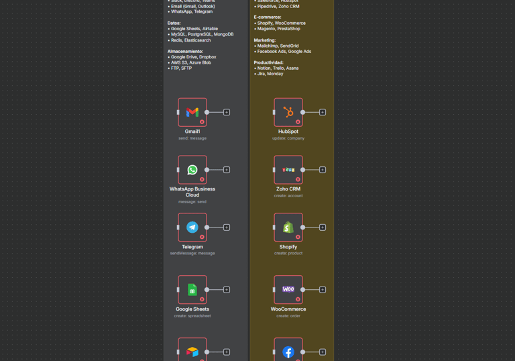The image size is (515, 361).
Task: Add a node after WooCommerce
Action: (323, 290)
